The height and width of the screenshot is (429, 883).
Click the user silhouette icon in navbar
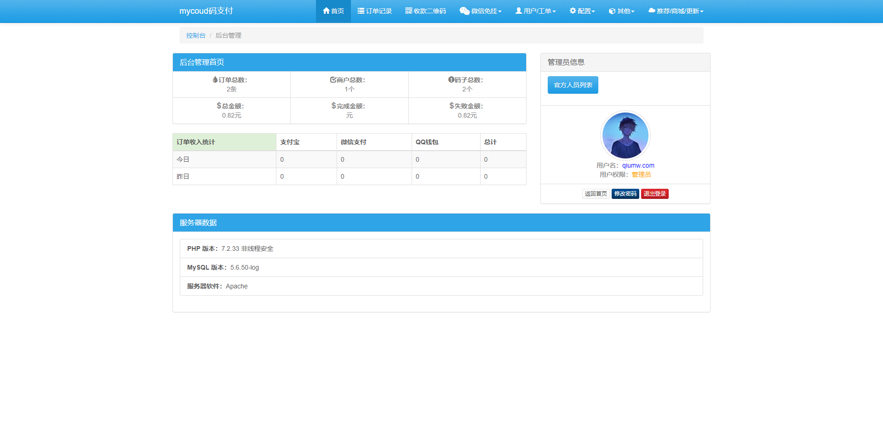(x=518, y=11)
